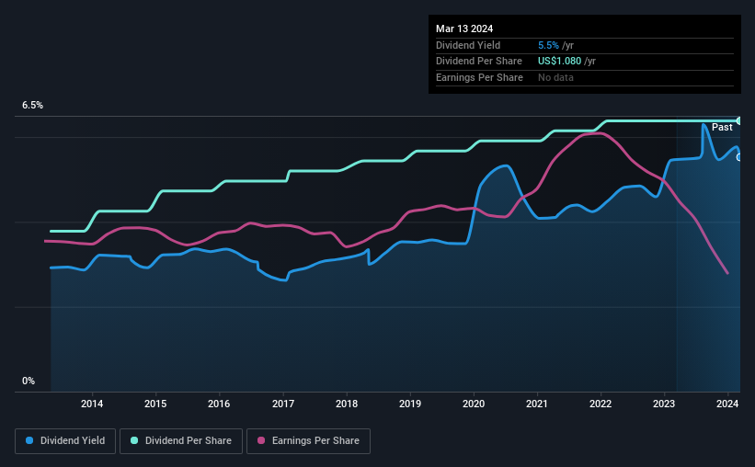Click the 2022 year label on the axis
Screen dimensions: 755x467
[601, 404]
